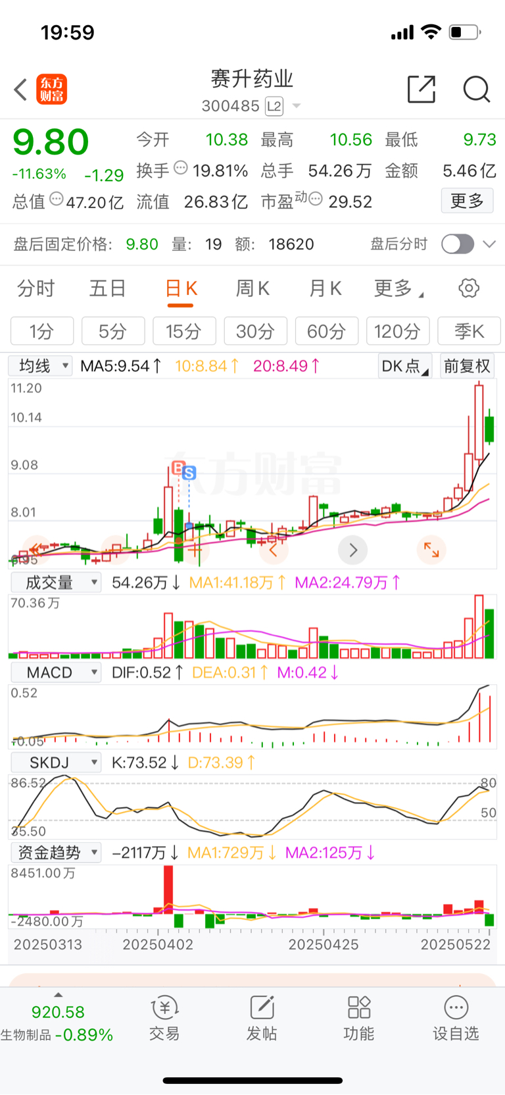Tap the sector change -0.89% text
This screenshot has height=1095, width=505.
point(84,1035)
